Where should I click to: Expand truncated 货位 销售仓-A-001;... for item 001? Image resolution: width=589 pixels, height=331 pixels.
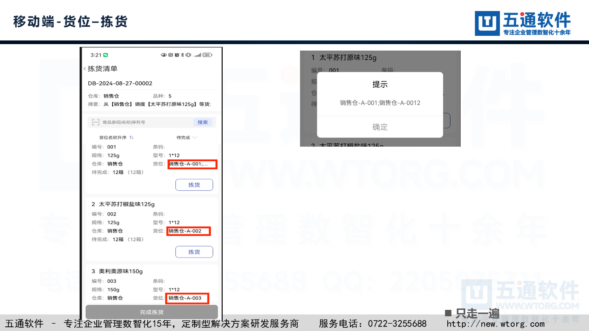tap(192, 164)
